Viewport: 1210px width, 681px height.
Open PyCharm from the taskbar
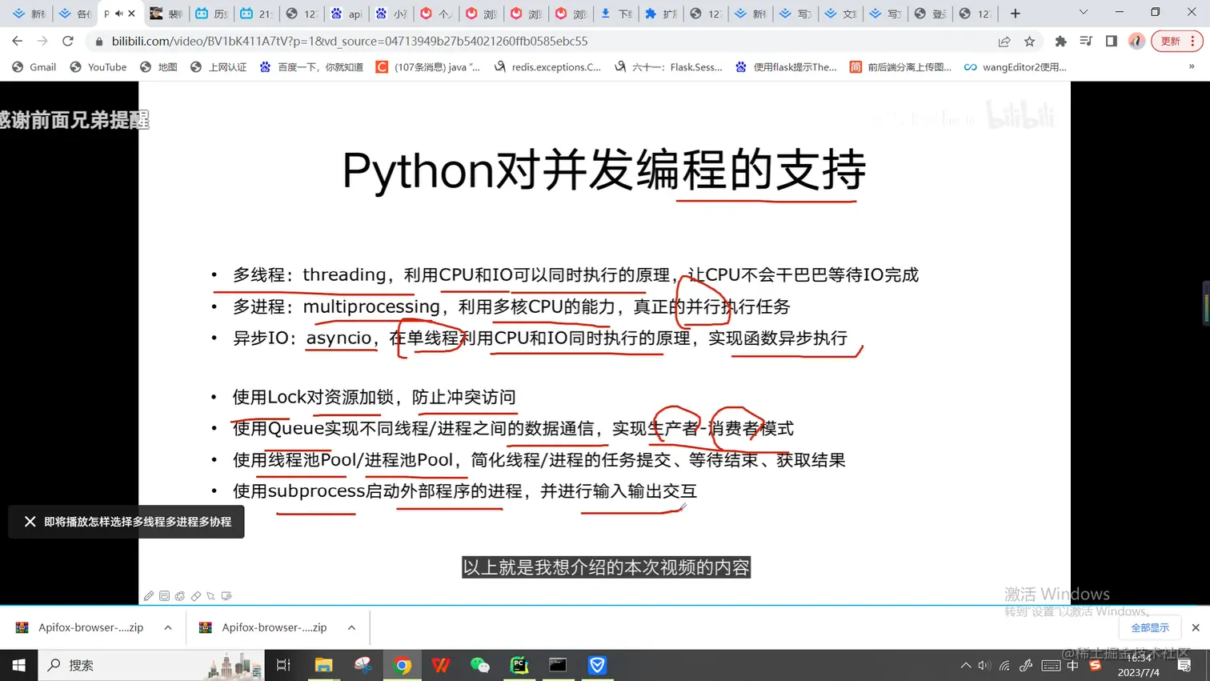tap(519, 665)
